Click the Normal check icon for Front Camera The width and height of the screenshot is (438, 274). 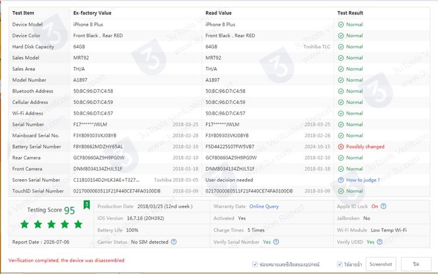click(341, 169)
